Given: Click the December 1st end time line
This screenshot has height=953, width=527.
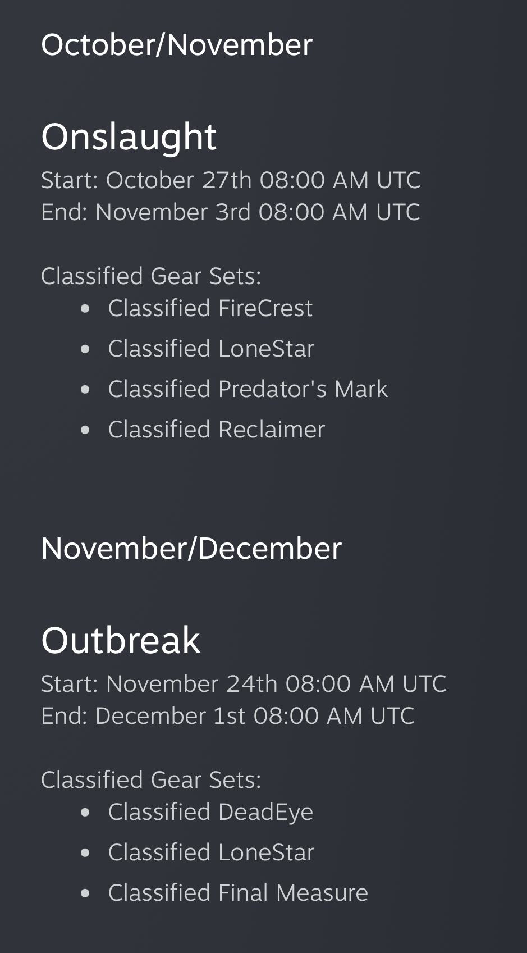Looking at the screenshot, I should point(227,716).
